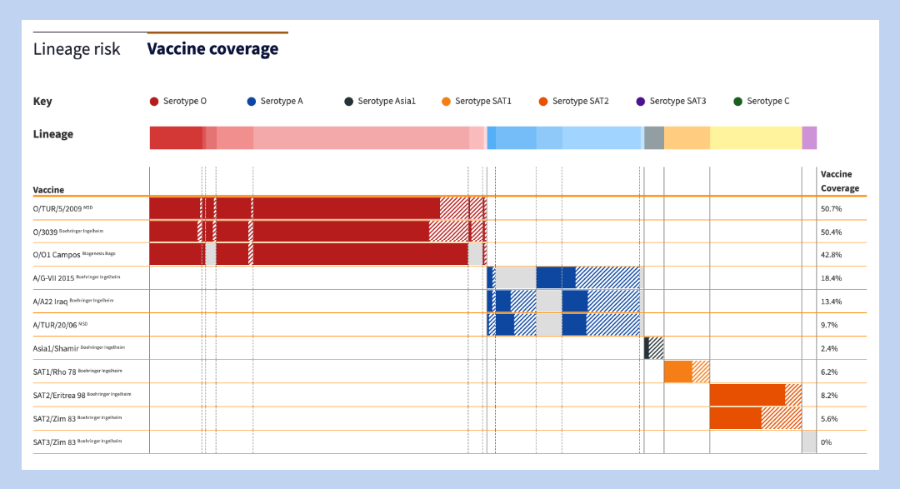Select the yellow segment of the Lineage bar

point(756,137)
